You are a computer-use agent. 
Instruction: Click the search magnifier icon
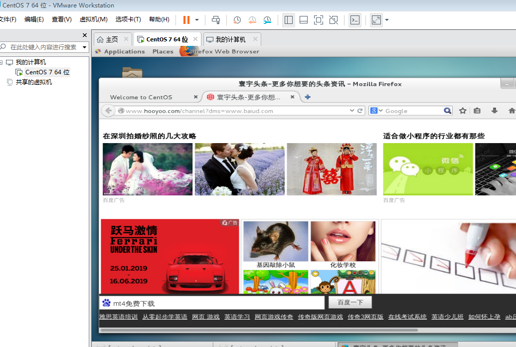[447, 111]
